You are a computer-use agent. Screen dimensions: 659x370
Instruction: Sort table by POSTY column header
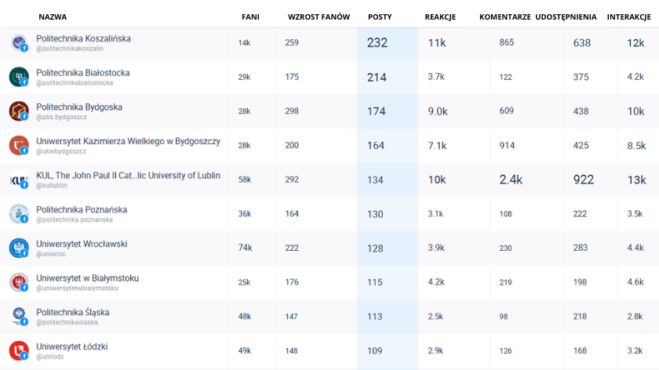tap(380, 16)
